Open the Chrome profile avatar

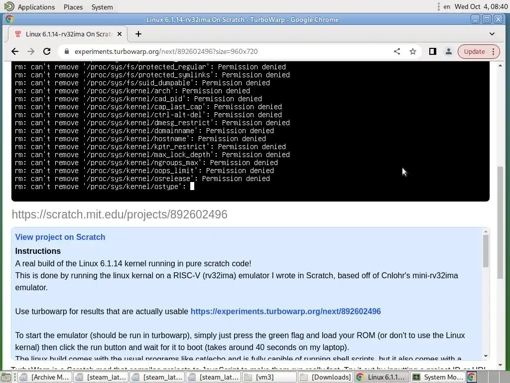pos(449,51)
